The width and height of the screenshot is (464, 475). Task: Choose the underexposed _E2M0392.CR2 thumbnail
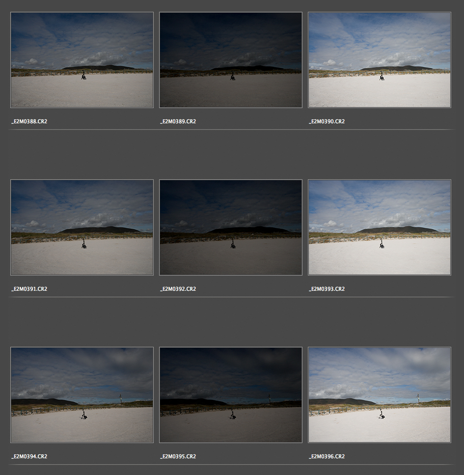[x=230, y=227]
